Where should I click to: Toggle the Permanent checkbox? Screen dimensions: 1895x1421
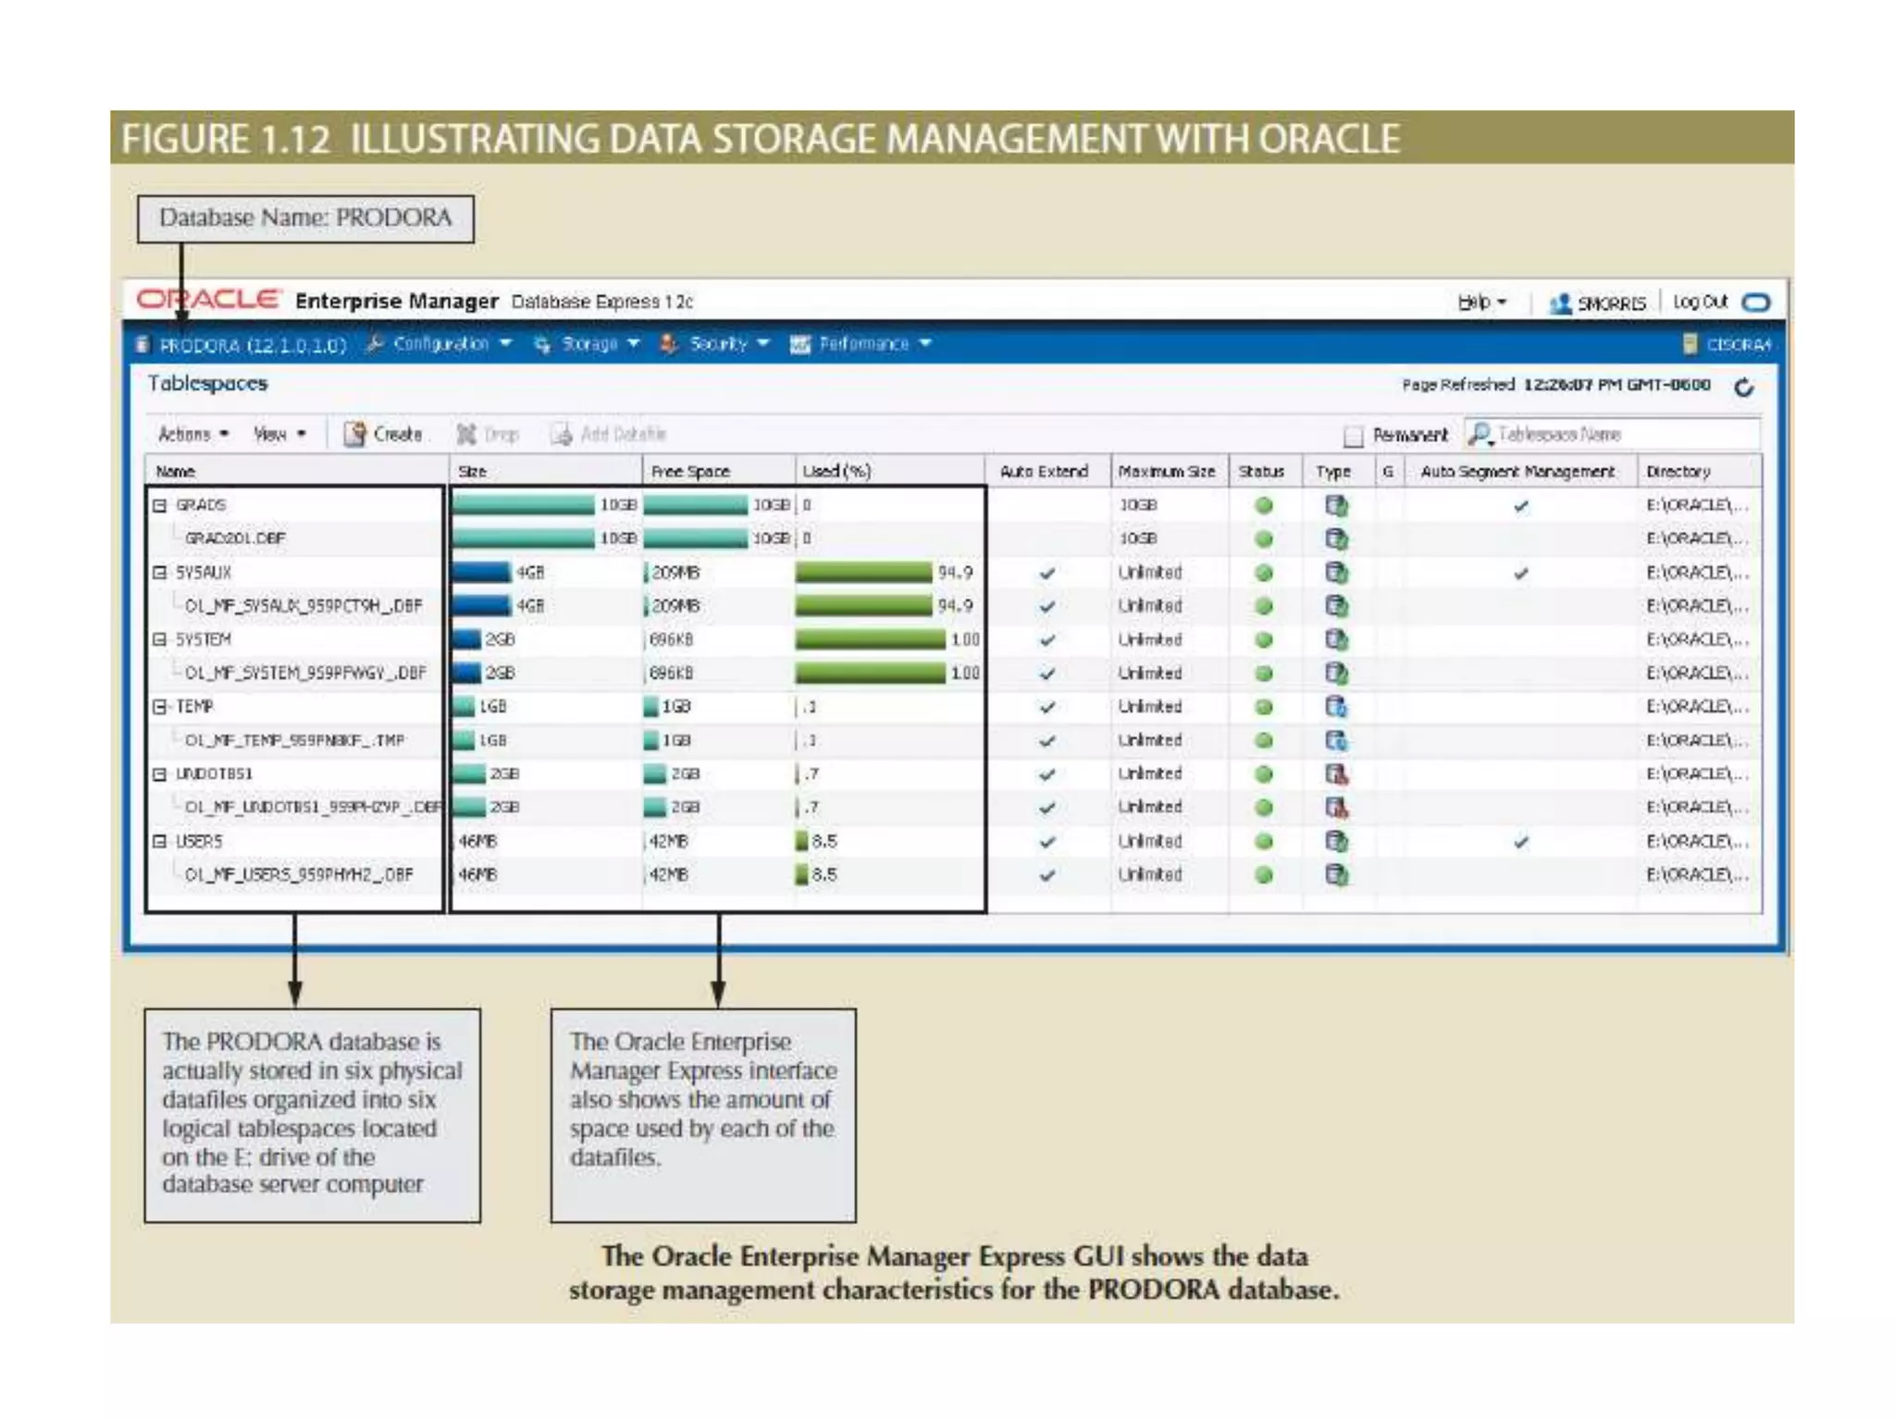(x=1354, y=435)
